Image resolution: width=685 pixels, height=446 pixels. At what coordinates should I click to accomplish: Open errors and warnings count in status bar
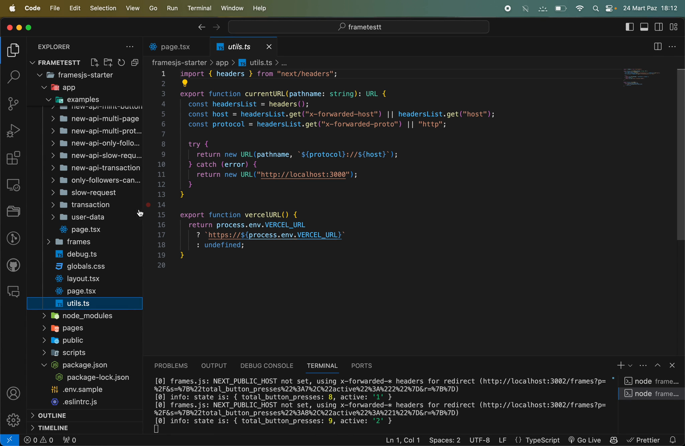[39, 440]
